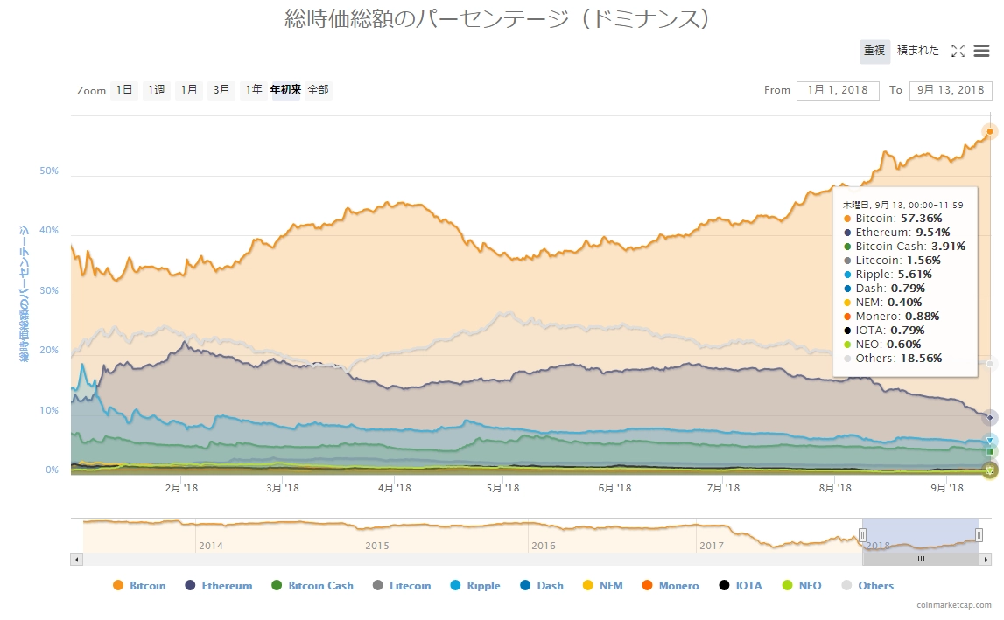
Task: Click the 年初来 zoom button
Action: 285,90
